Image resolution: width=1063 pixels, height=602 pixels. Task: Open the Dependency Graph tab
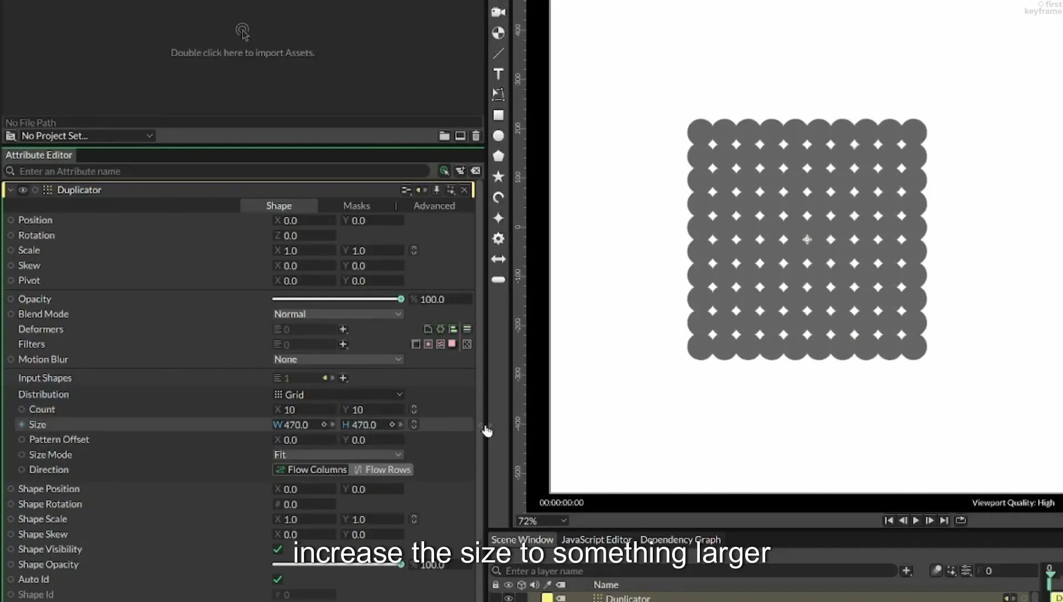click(x=680, y=539)
